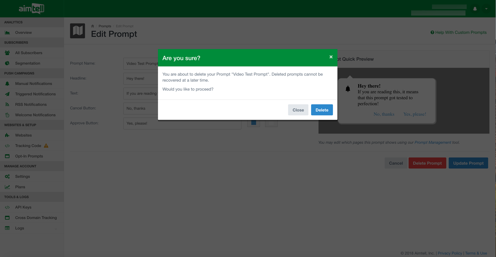Click the blue color swatch by Approve Button
496x257 pixels.
click(254, 123)
